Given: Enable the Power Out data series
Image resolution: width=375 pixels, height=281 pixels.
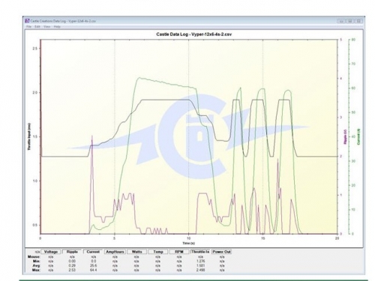Looking at the screenshot, I should pyautogui.click(x=222, y=252).
